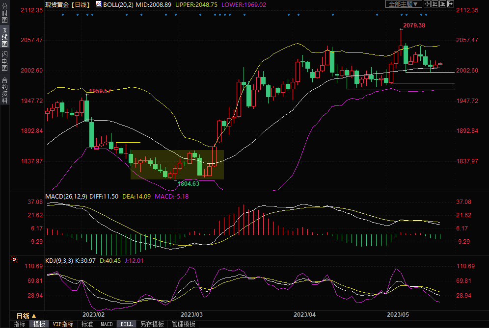Image resolution: width=489 pixels, height=328 pixels.
Task: Click the chart playback icon
Action: click(x=443, y=4)
